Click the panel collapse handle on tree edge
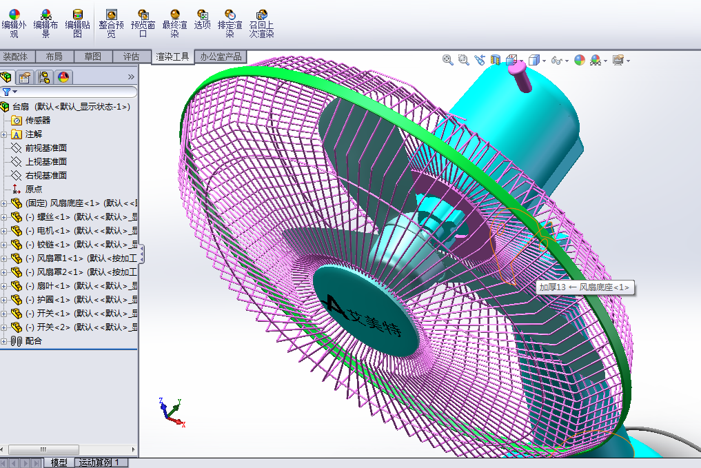701x468 pixels. [141, 254]
